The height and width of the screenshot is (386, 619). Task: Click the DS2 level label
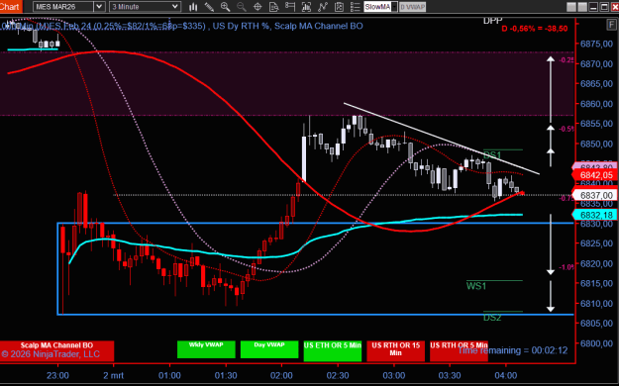click(x=492, y=318)
